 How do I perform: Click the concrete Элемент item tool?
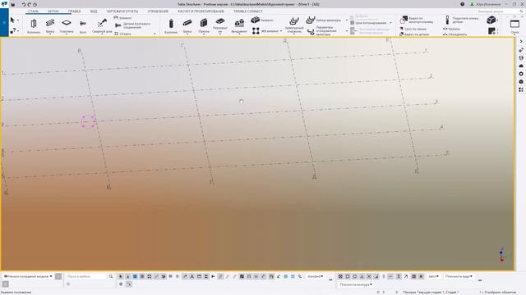pyautogui.click(x=262, y=20)
